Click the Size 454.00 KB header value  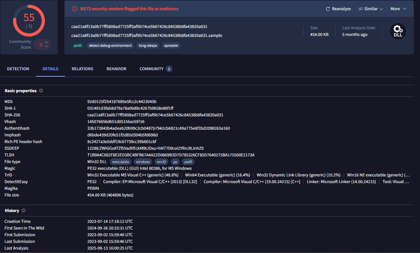click(319, 34)
